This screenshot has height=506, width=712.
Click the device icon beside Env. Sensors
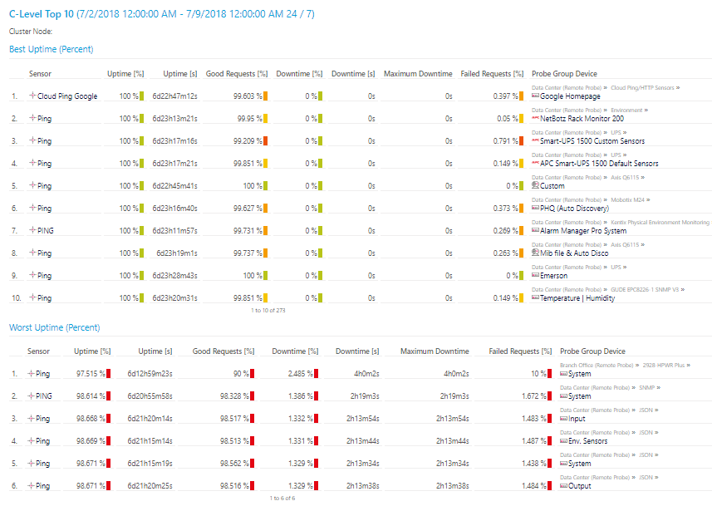click(563, 440)
